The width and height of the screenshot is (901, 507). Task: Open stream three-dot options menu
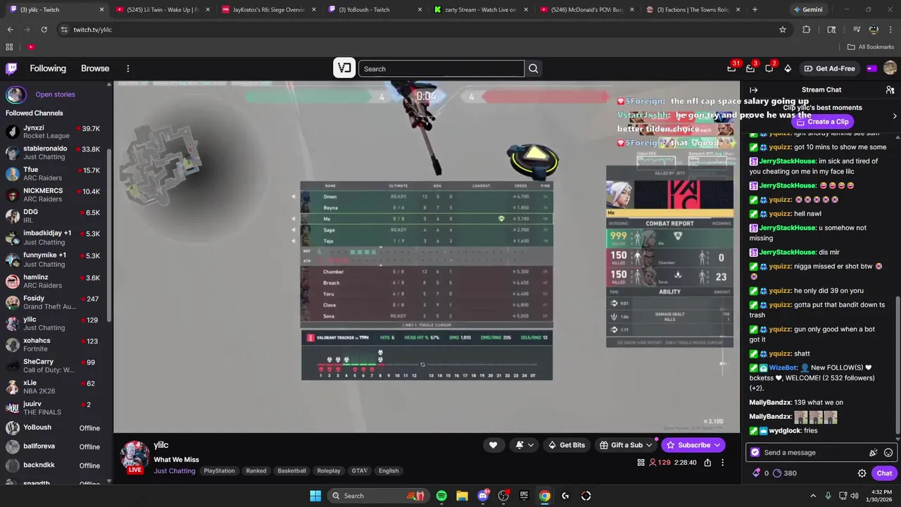722,463
